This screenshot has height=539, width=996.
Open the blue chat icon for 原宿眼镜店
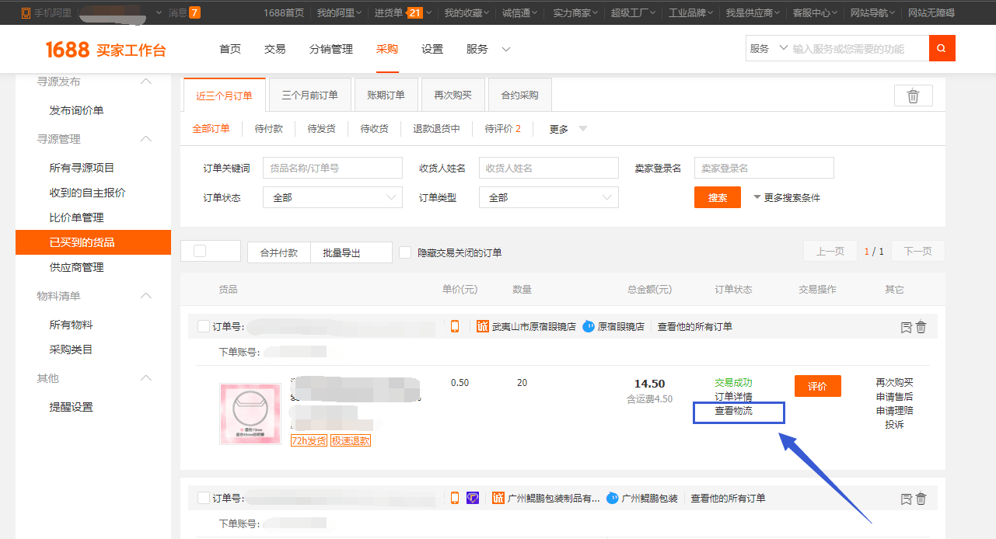(x=589, y=326)
